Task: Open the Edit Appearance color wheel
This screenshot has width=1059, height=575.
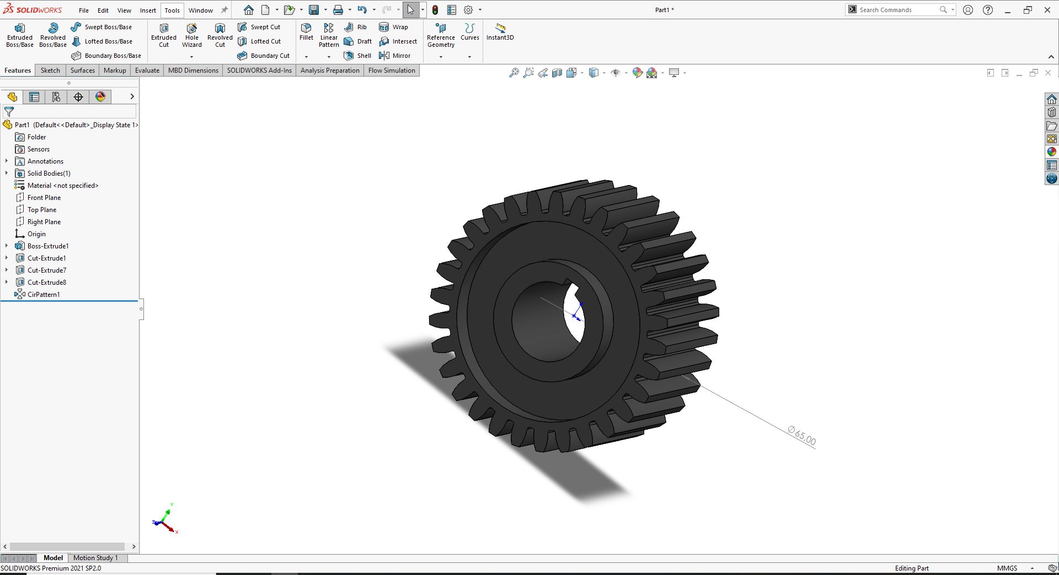Action: pos(638,73)
